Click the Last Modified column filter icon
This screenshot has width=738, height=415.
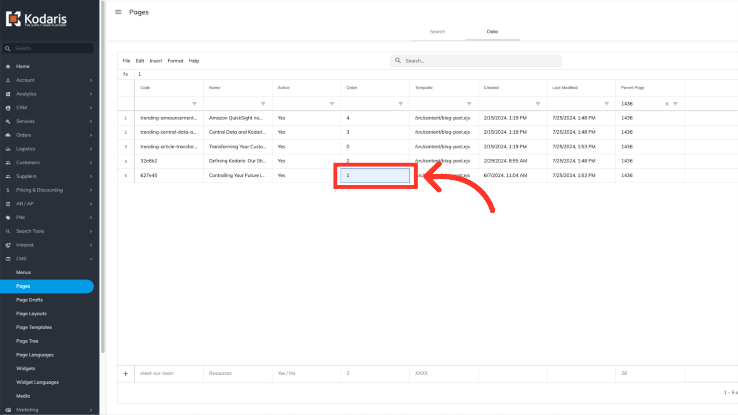tap(607, 104)
